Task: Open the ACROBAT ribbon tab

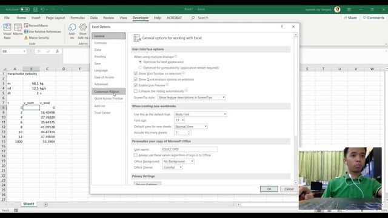Action: click(174, 18)
